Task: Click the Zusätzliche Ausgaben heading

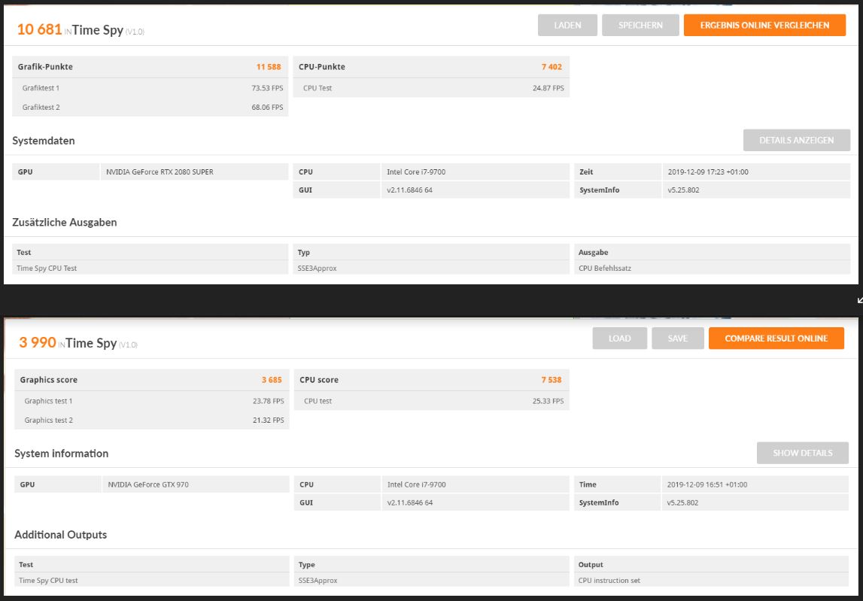Action: pyautogui.click(x=65, y=223)
